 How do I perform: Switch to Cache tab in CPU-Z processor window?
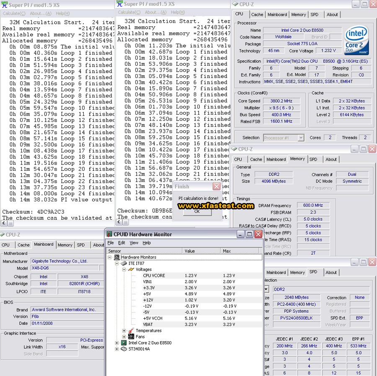tap(257, 15)
